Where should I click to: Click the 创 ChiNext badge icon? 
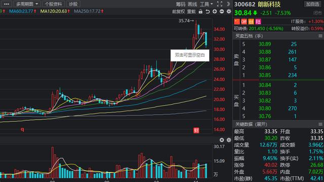[251, 21]
